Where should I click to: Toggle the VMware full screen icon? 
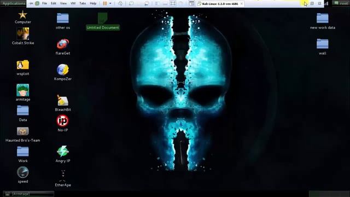tap(173, 3)
